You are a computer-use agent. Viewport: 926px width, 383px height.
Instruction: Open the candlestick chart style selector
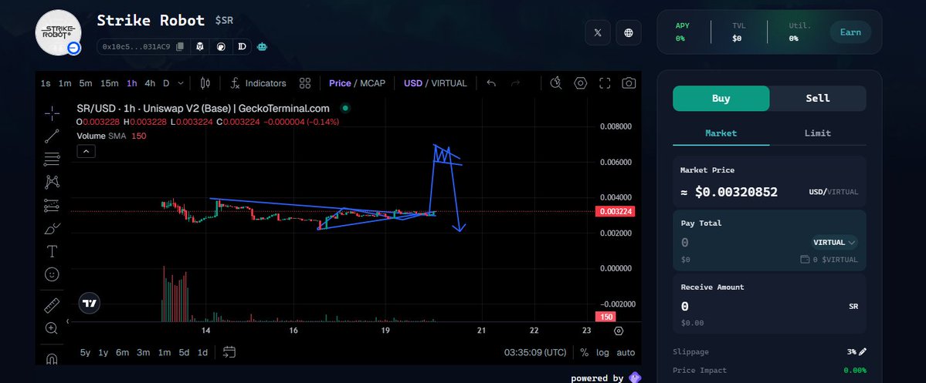point(205,83)
